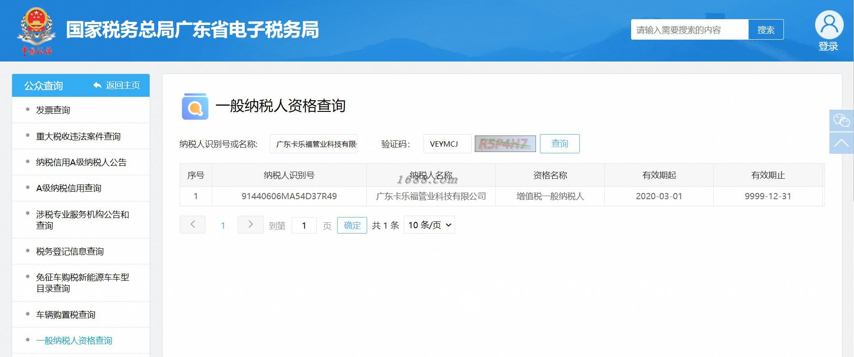
Task: Select 一般纳税人资格查询 sidebar item
Action: (74, 341)
